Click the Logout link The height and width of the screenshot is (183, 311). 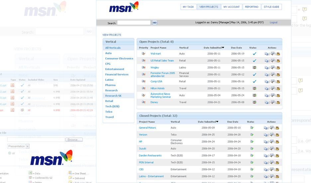[x=273, y=22]
